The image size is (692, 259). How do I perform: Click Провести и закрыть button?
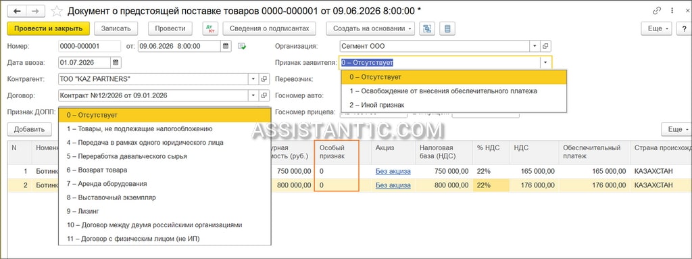coord(49,28)
